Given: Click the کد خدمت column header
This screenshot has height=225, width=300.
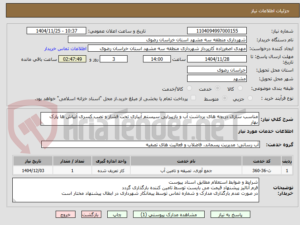Looking at the screenshot, I should click(261, 161).
